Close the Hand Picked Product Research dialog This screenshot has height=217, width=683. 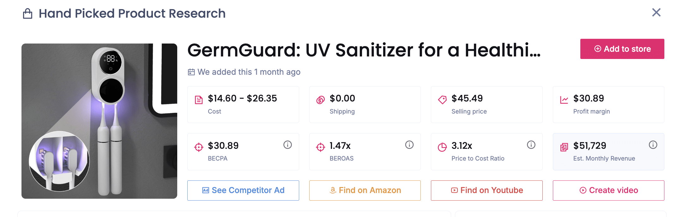(656, 12)
